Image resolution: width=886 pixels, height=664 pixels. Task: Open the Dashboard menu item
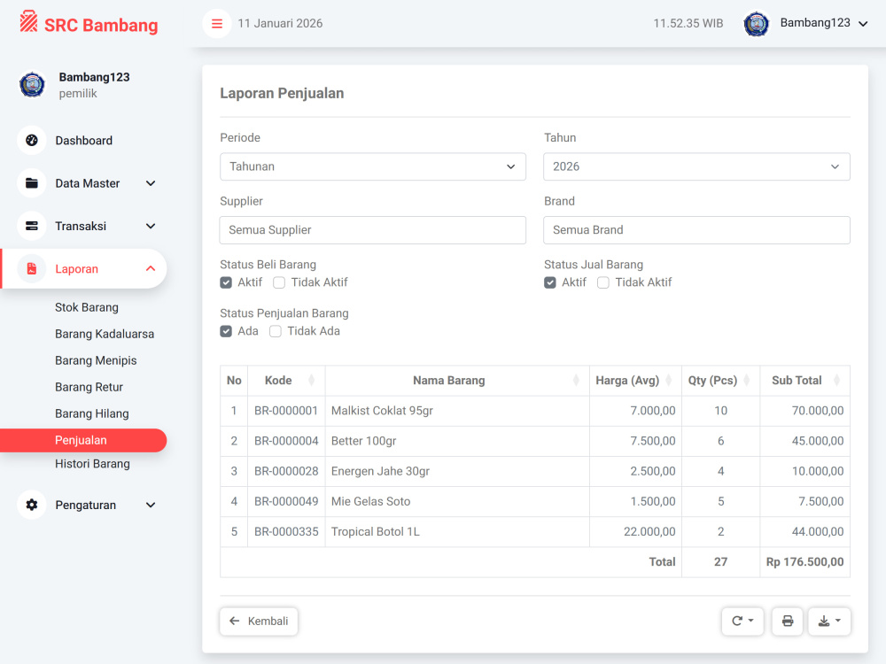click(x=83, y=140)
